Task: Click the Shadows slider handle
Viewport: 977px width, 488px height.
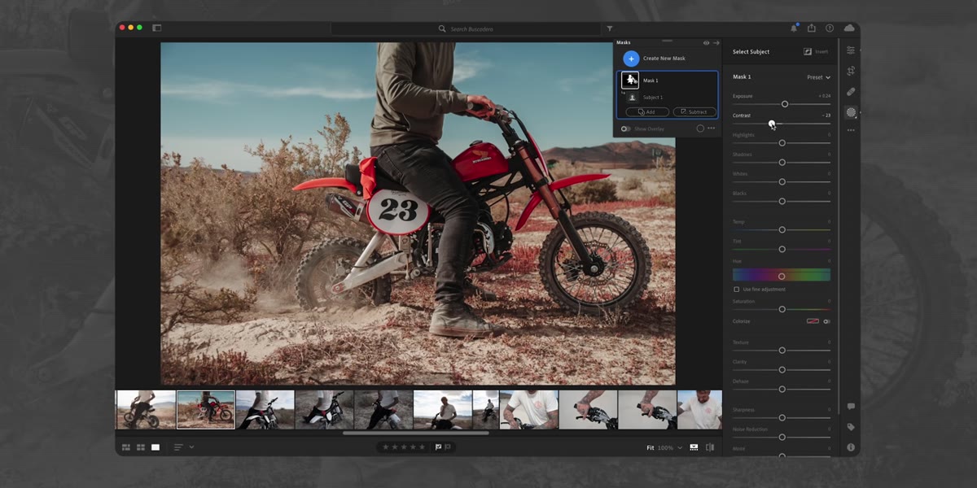Action: pyautogui.click(x=782, y=163)
